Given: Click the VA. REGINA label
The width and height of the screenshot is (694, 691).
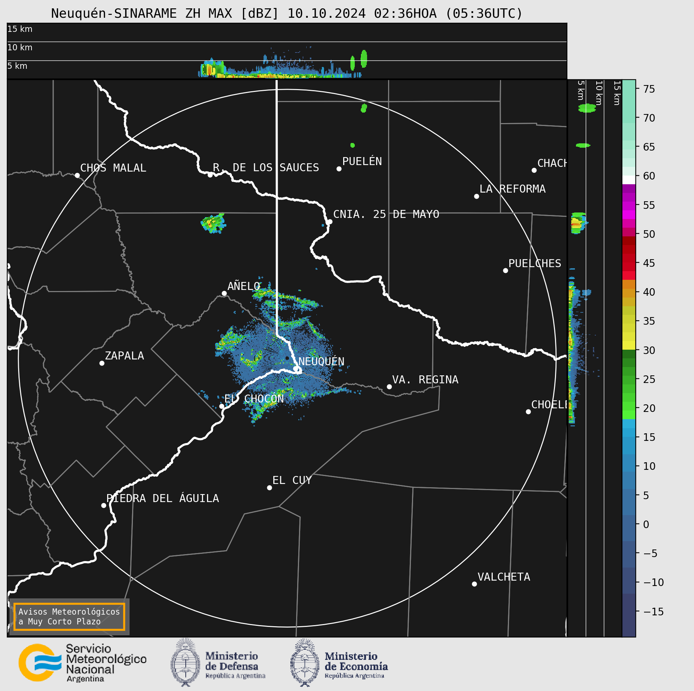Looking at the screenshot, I should coord(425,380).
